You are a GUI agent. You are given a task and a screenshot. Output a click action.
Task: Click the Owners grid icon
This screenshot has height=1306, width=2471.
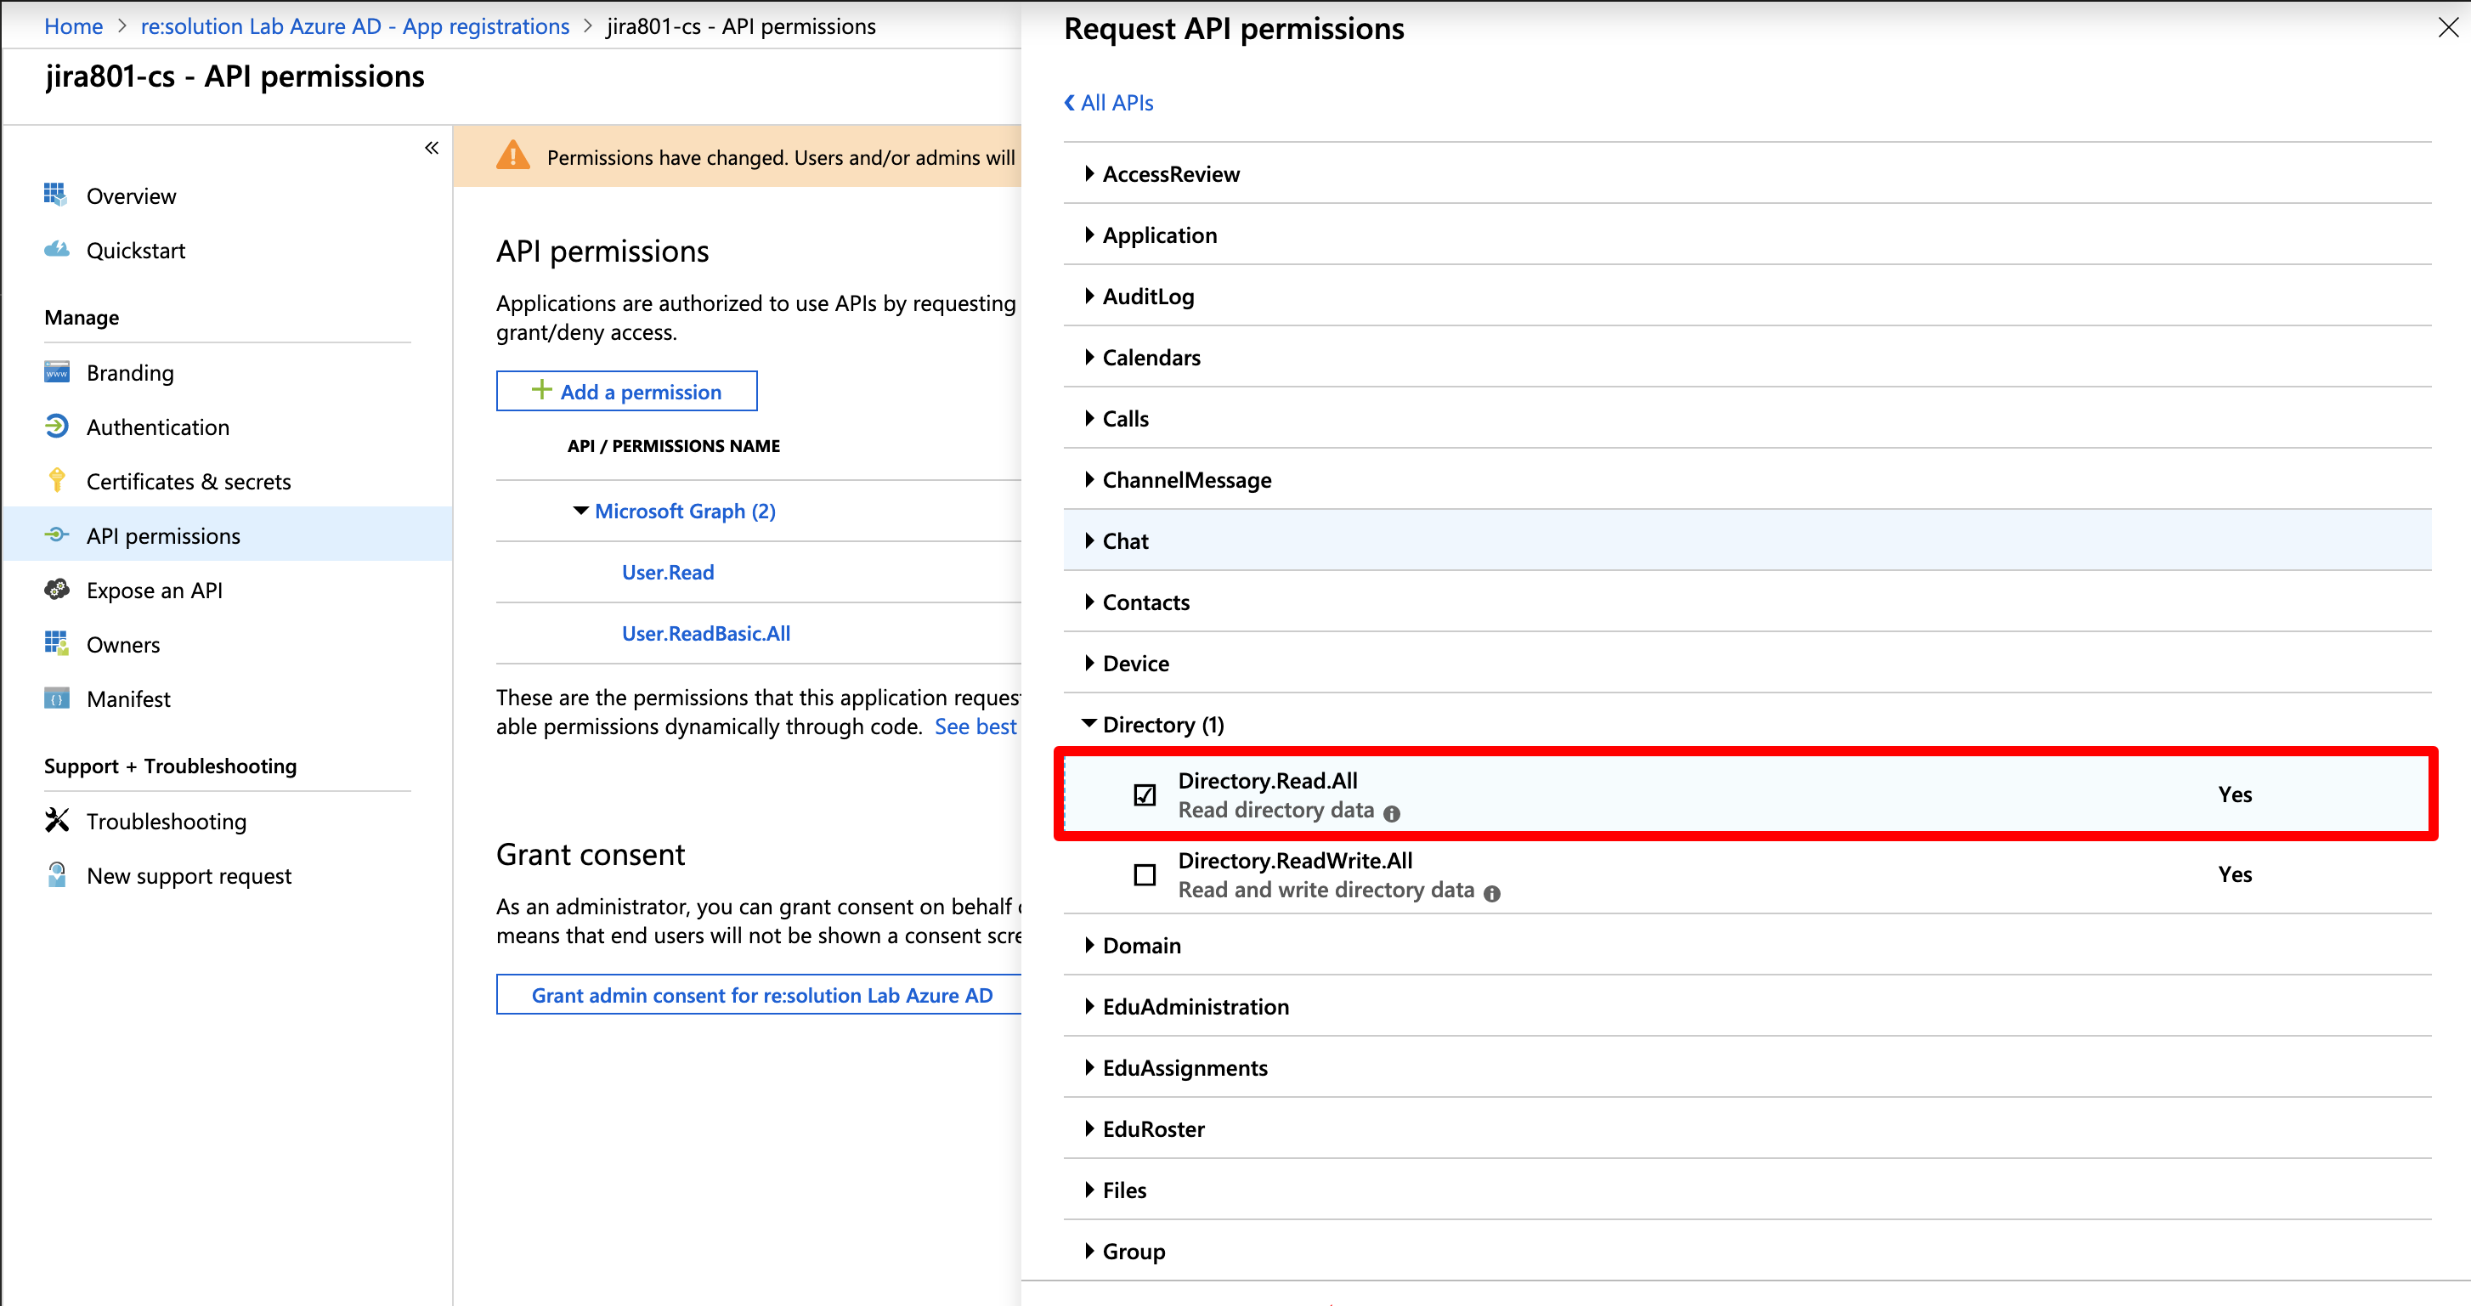[57, 643]
